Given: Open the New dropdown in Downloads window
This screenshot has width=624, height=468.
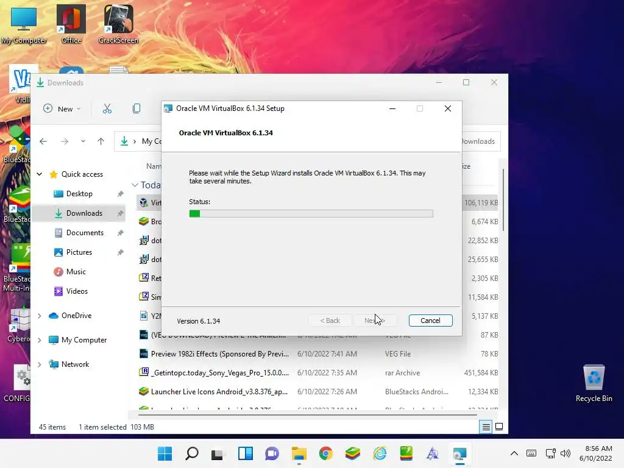Looking at the screenshot, I should coord(62,108).
